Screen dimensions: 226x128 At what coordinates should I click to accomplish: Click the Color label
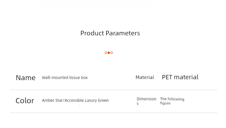click(x=25, y=101)
